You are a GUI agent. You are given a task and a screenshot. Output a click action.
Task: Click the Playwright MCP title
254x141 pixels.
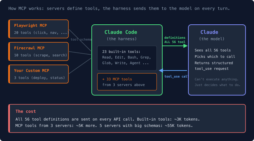[x=30, y=26]
